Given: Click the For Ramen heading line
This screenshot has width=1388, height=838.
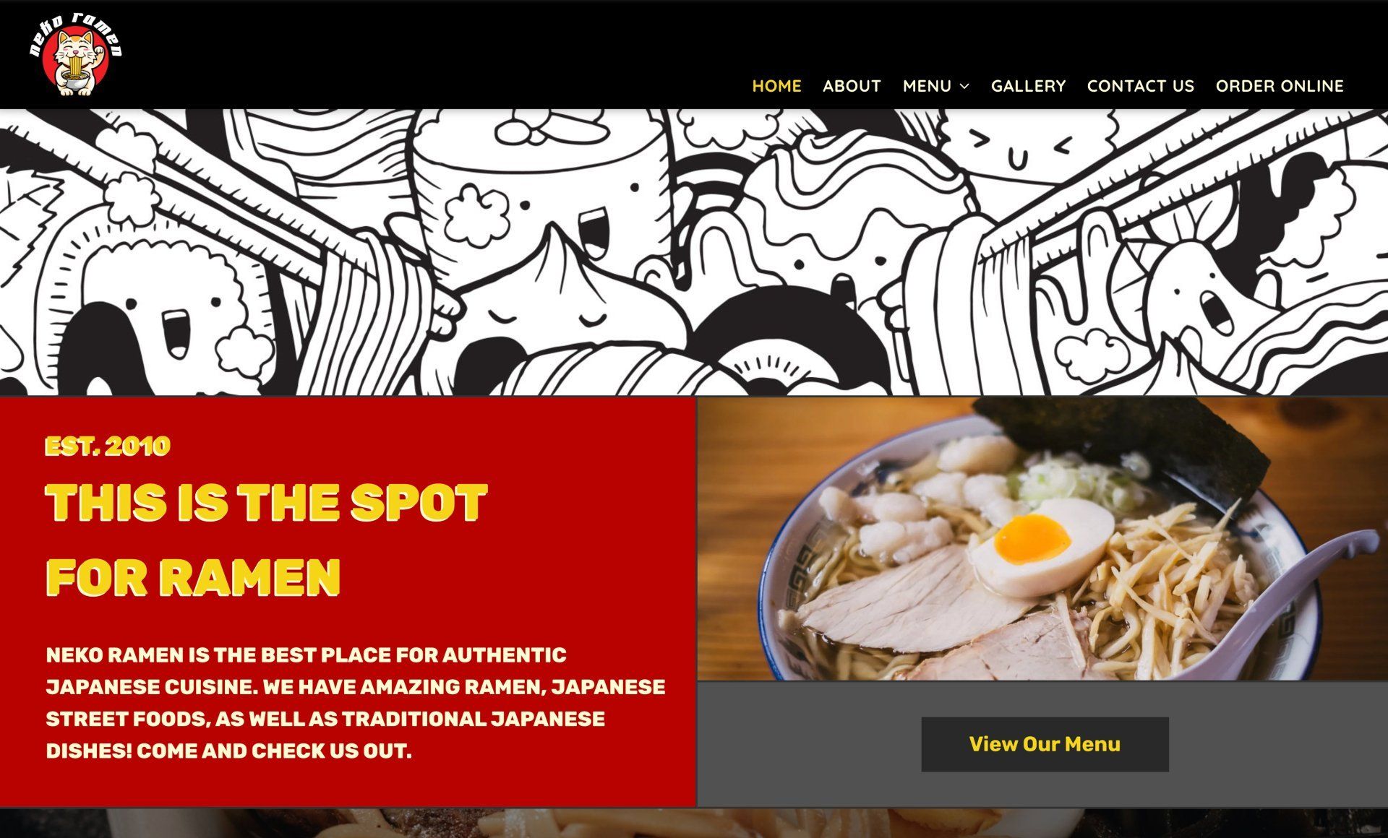Looking at the screenshot, I should pos(193,576).
